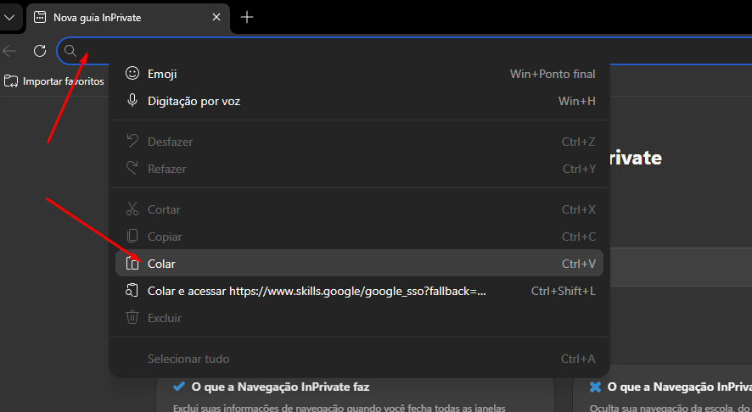Click the back navigation arrow
This screenshot has height=412, width=752.
coord(9,51)
